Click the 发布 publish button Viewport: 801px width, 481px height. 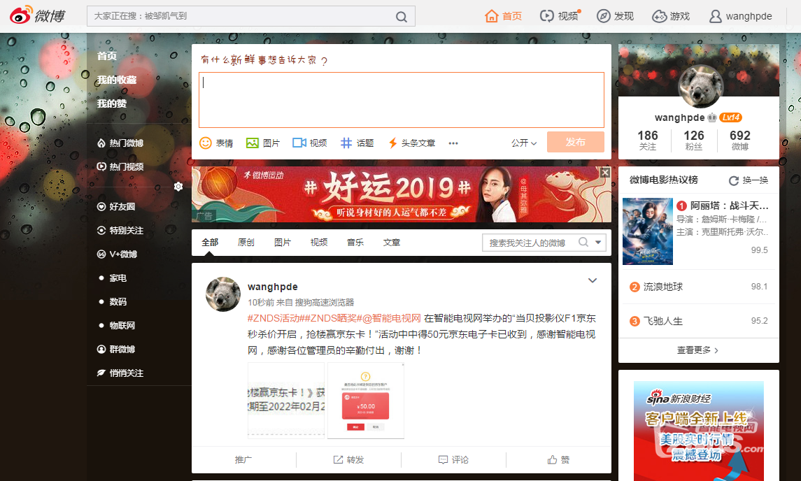click(576, 142)
